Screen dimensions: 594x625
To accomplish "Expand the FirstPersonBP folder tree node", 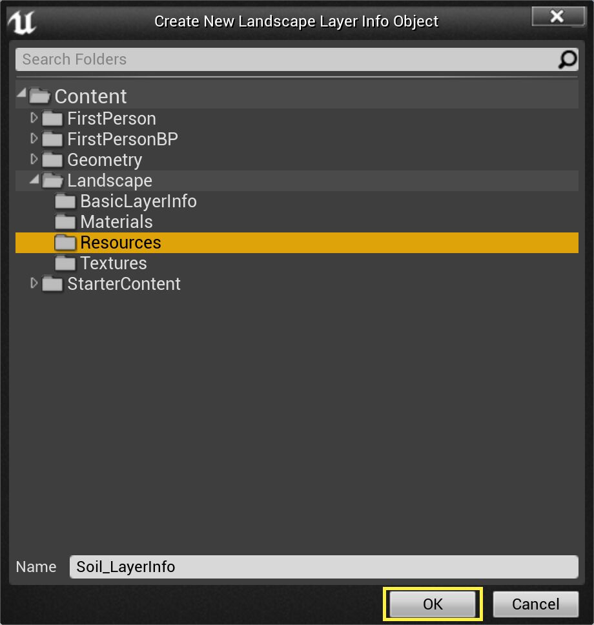I will coord(34,139).
